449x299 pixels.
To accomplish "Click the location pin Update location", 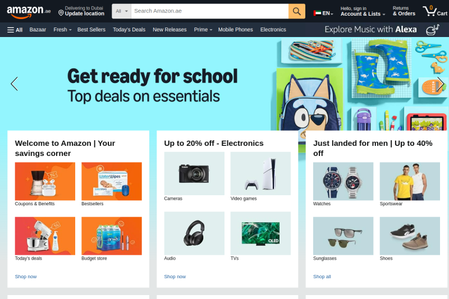I will point(81,11).
